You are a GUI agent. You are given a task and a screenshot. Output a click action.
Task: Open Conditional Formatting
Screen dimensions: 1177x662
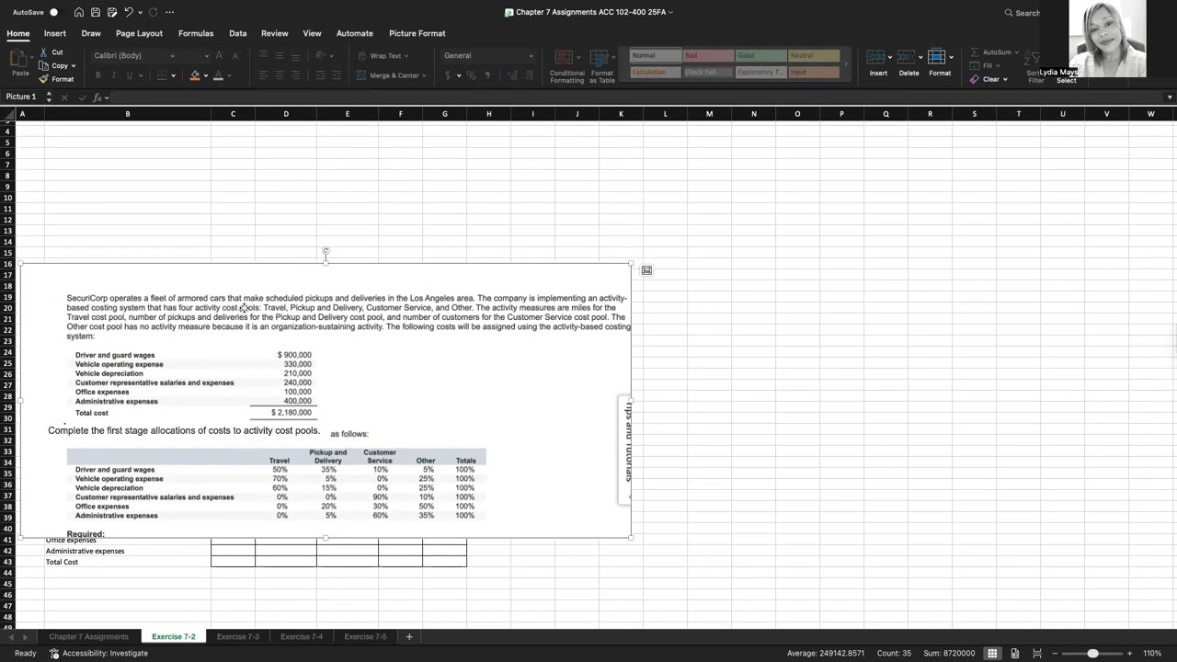click(x=566, y=65)
